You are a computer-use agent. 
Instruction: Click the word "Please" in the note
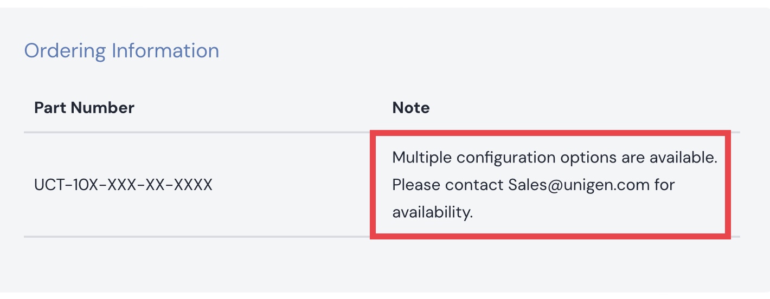416,185
